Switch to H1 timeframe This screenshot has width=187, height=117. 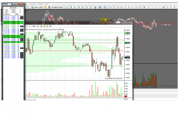[125, 7]
